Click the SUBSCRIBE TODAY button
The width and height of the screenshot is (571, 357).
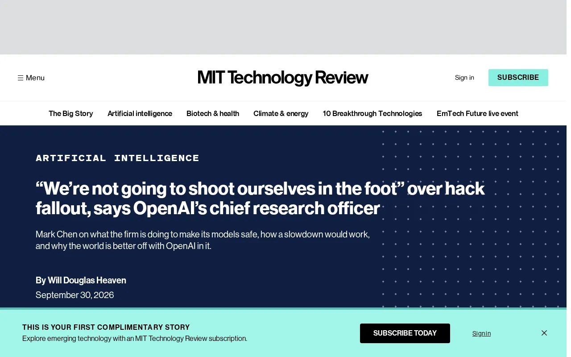pos(405,333)
